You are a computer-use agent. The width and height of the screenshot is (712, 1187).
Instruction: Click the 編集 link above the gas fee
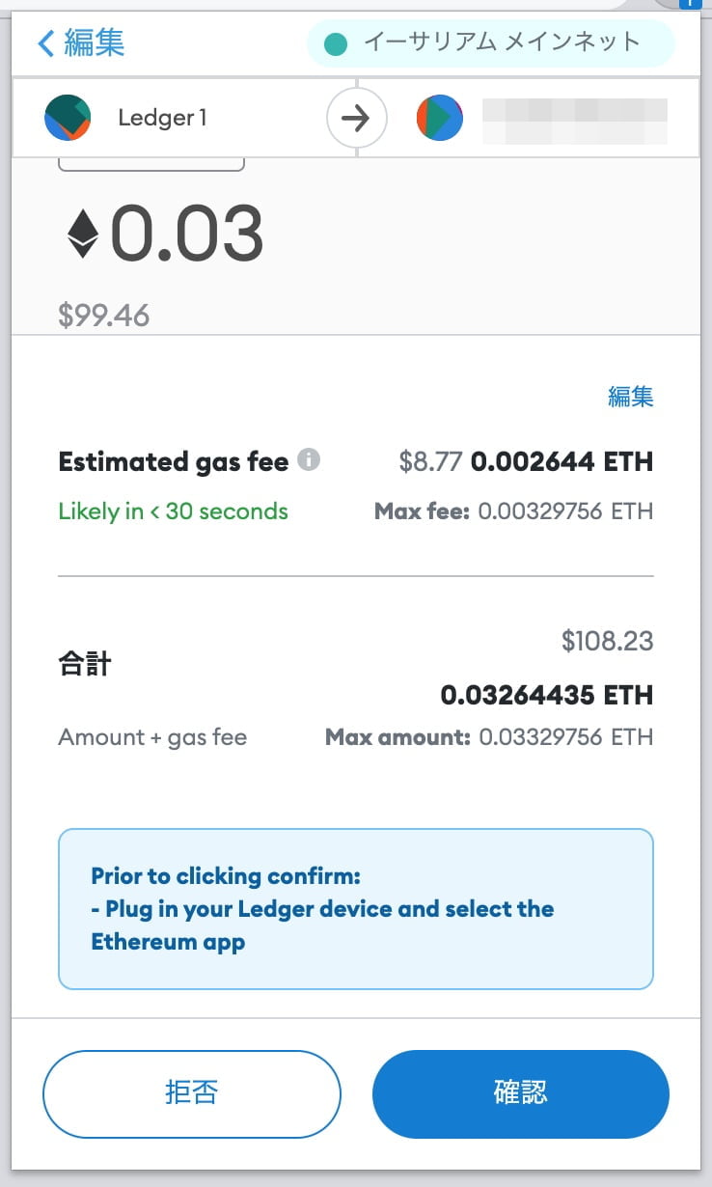pyautogui.click(x=630, y=397)
